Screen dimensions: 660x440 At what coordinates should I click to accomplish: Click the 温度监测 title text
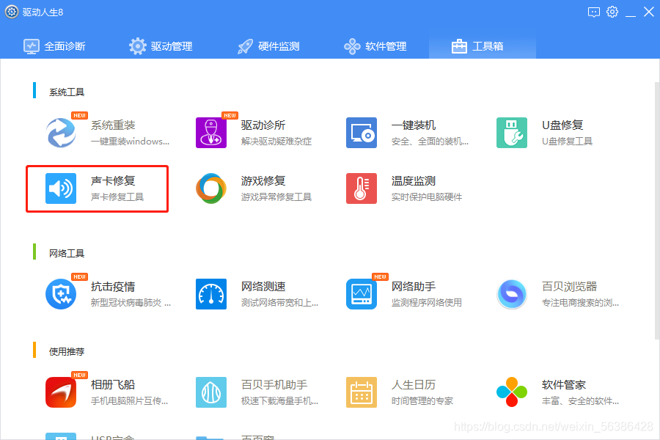(414, 180)
